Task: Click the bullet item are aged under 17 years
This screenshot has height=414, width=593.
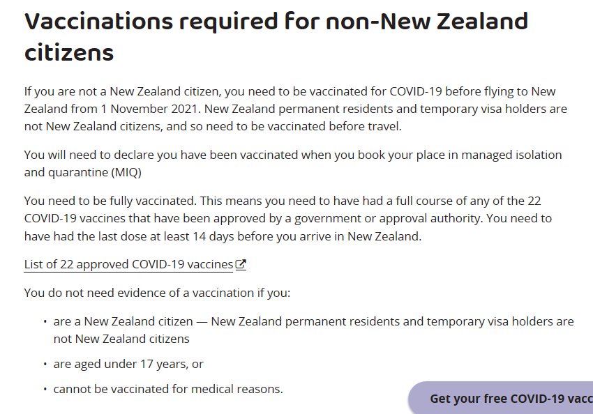Action: [128, 364]
